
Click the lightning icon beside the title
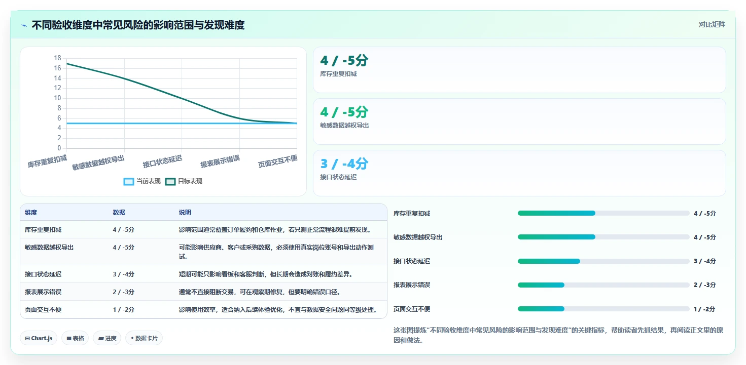[24, 25]
